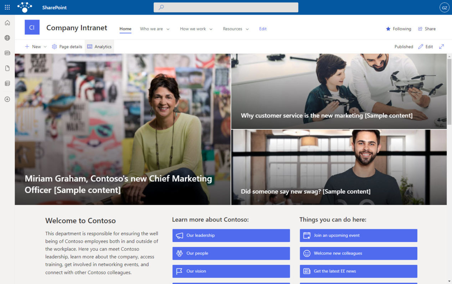Click the CI site logo tile
This screenshot has height=284, width=452.
coord(32,27)
